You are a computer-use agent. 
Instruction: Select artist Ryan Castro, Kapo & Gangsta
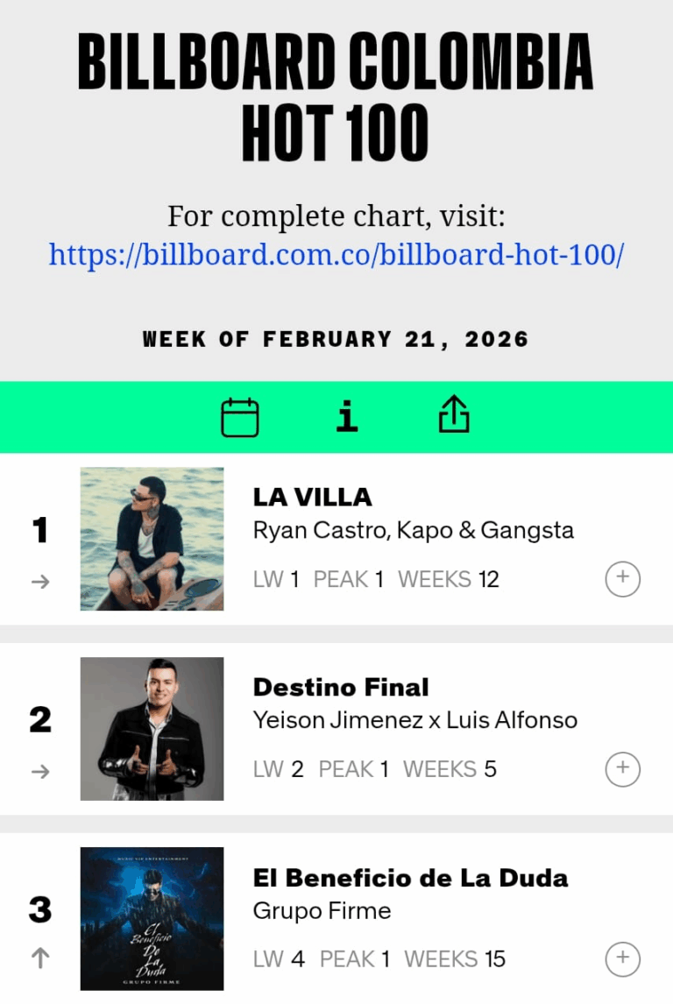pyautogui.click(x=414, y=530)
